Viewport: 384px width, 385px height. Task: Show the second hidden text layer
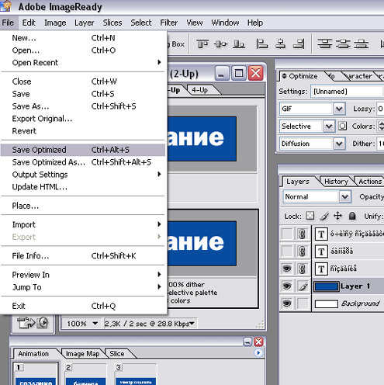click(x=287, y=251)
